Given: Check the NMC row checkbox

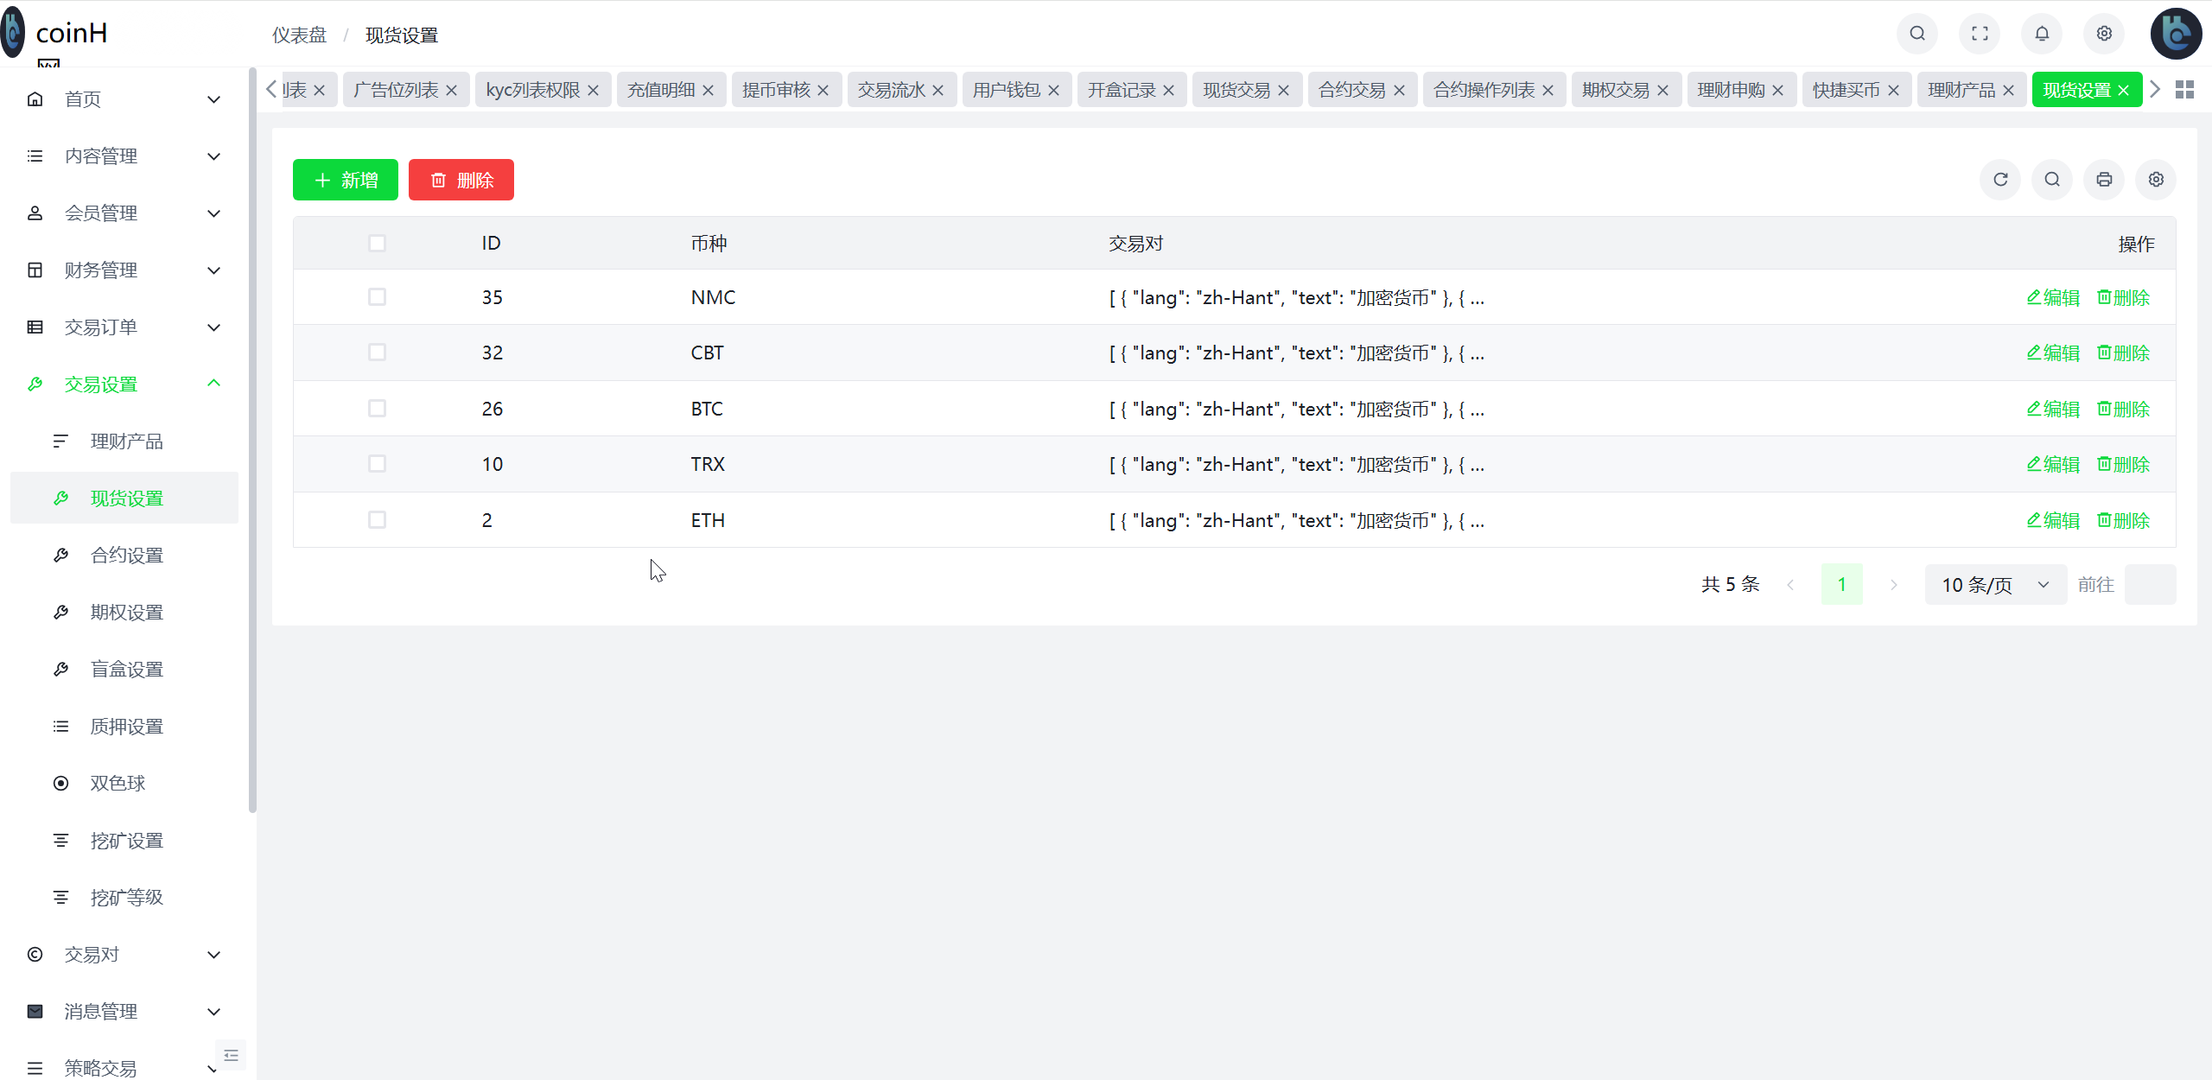Looking at the screenshot, I should [377, 297].
